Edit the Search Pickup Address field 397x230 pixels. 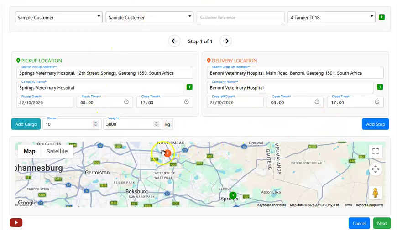click(104, 73)
